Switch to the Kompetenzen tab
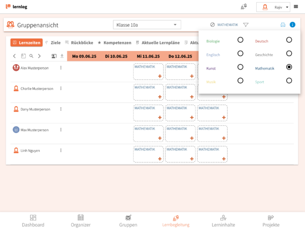 (114, 43)
